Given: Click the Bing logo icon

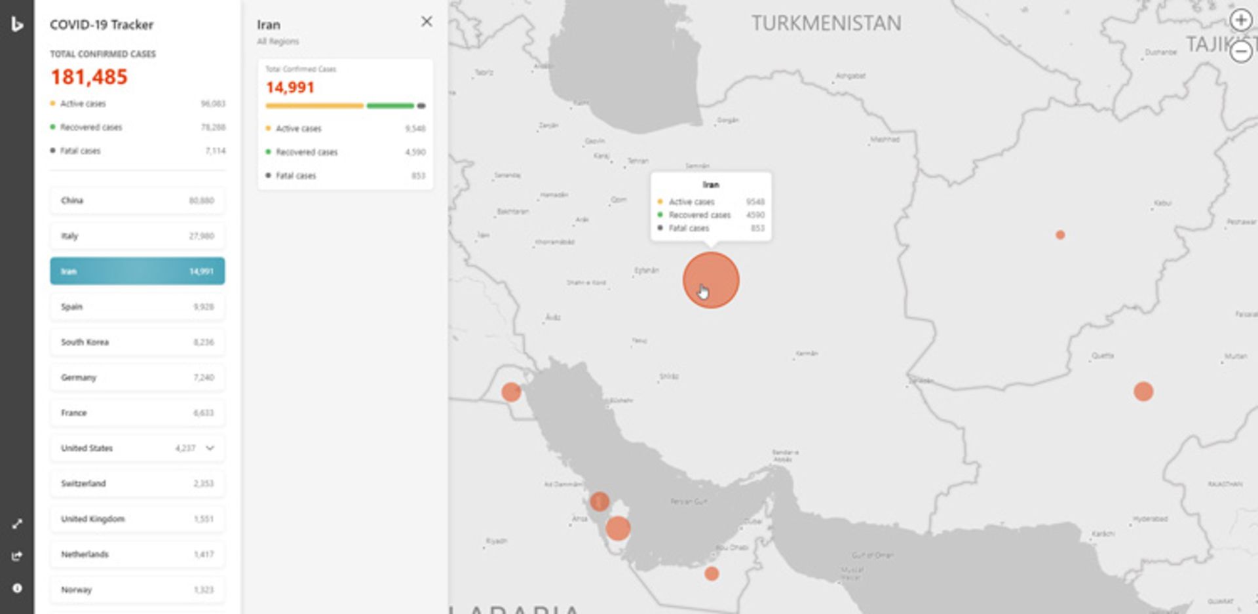Looking at the screenshot, I should pyautogui.click(x=17, y=25).
